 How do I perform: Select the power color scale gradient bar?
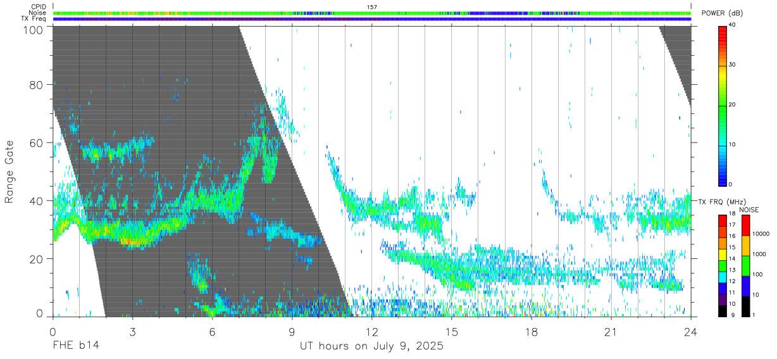click(723, 105)
